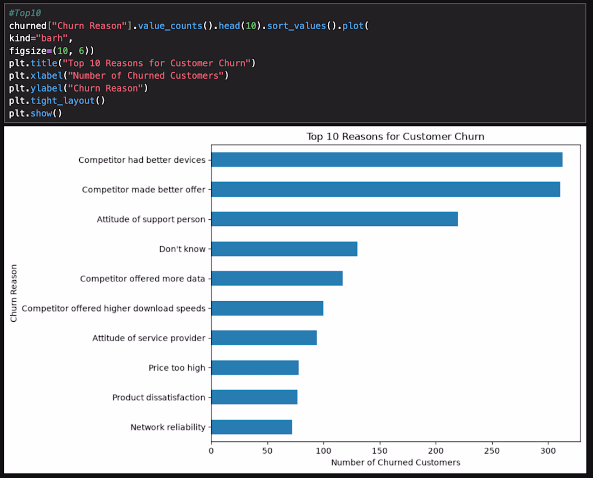The width and height of the screenshot is (593, 478).
Task: Click the "Competitor made better offer" axis label
Action: tap(144, 190)
